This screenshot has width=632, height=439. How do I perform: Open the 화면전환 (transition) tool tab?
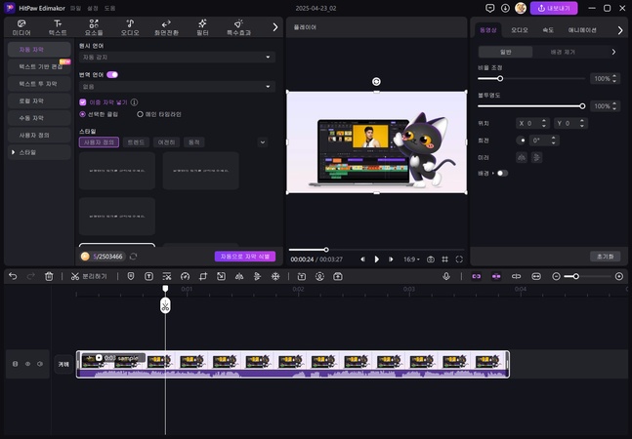pos(165,26)
